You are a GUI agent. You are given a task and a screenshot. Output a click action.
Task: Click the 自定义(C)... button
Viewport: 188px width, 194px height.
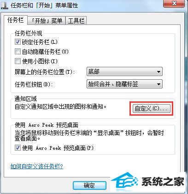click(x=152, y=108)
